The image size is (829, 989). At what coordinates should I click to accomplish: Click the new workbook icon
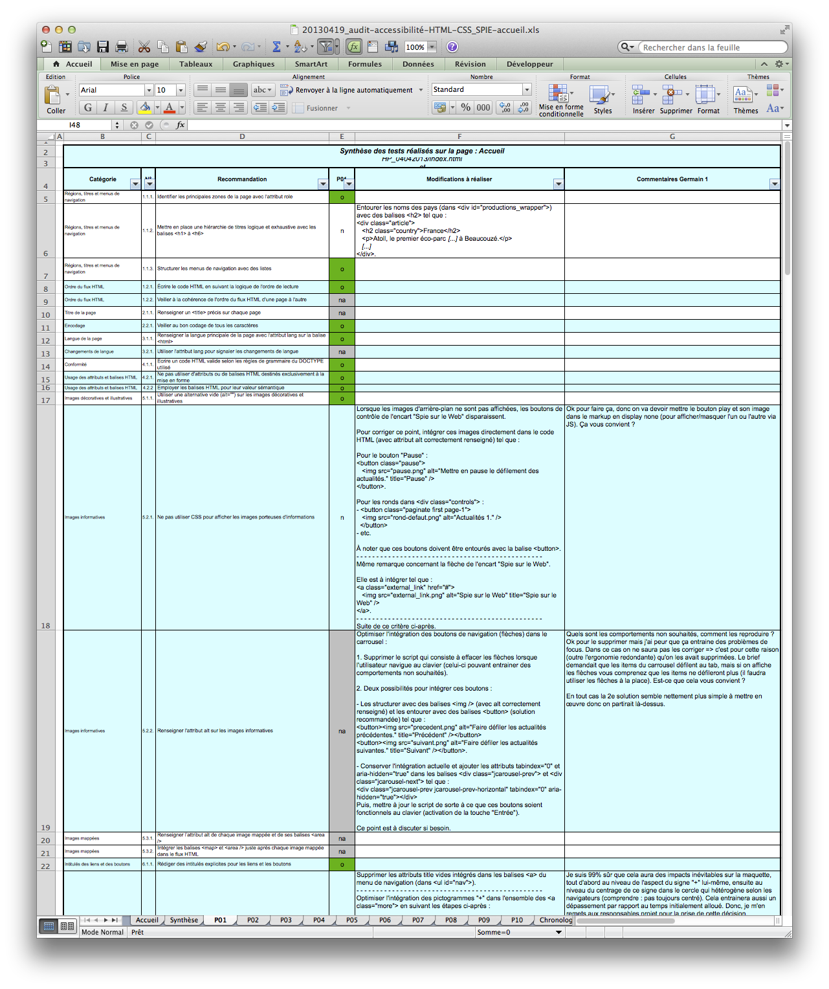coord(46,47)
